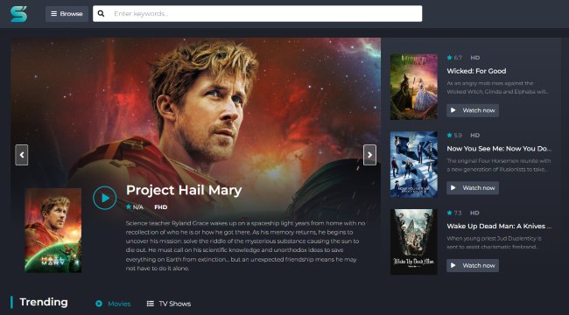Click Wicked: For Good synopsis text

[498, 87]
